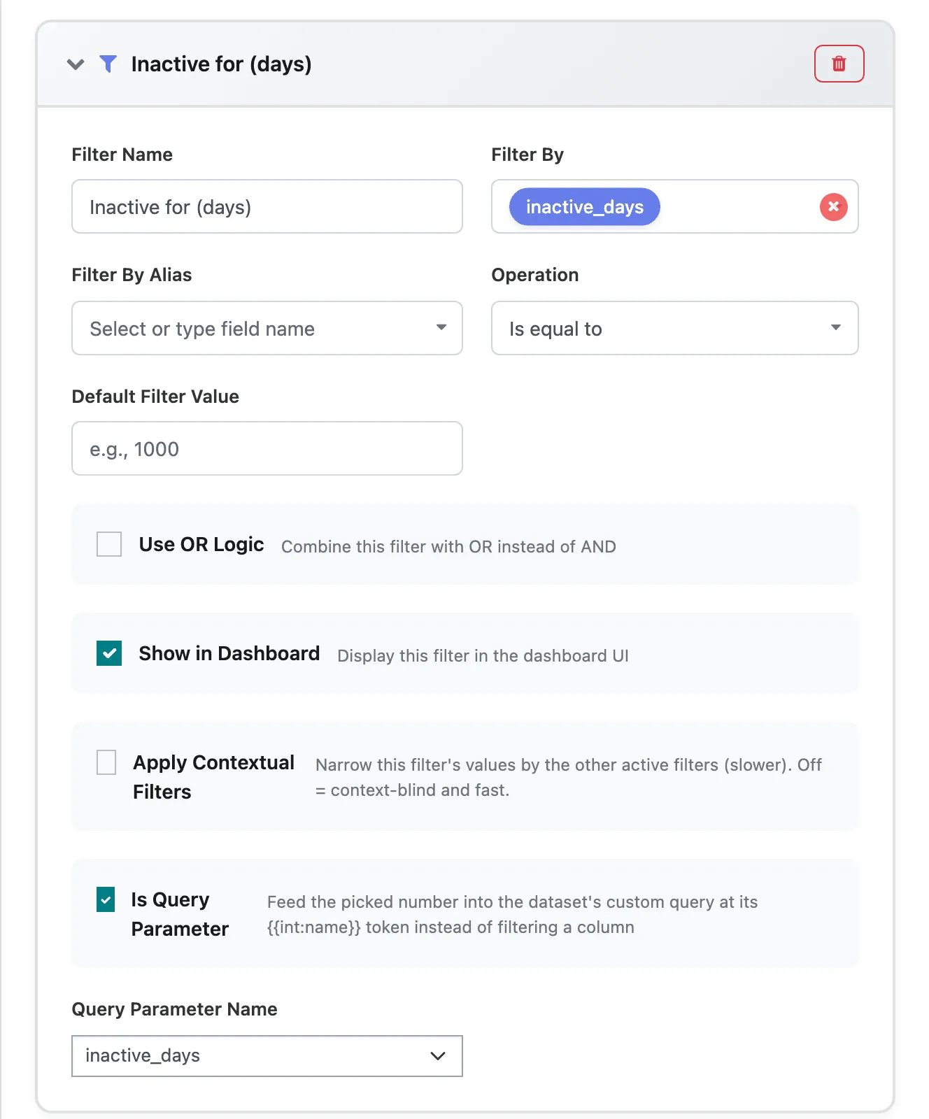929x1119 pixels.
Task: Click the Inactive for (days) panel title
Action: 222,64
